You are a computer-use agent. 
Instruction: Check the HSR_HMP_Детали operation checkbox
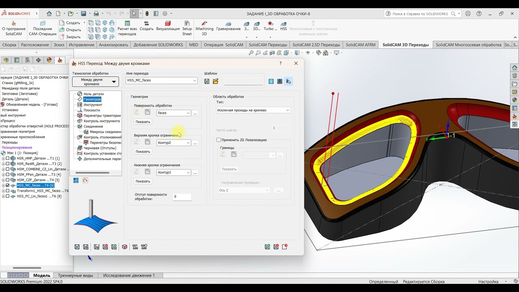[8, 159]
